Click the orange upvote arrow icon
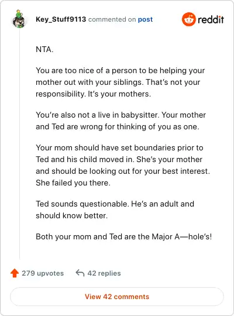 (15, 273)
